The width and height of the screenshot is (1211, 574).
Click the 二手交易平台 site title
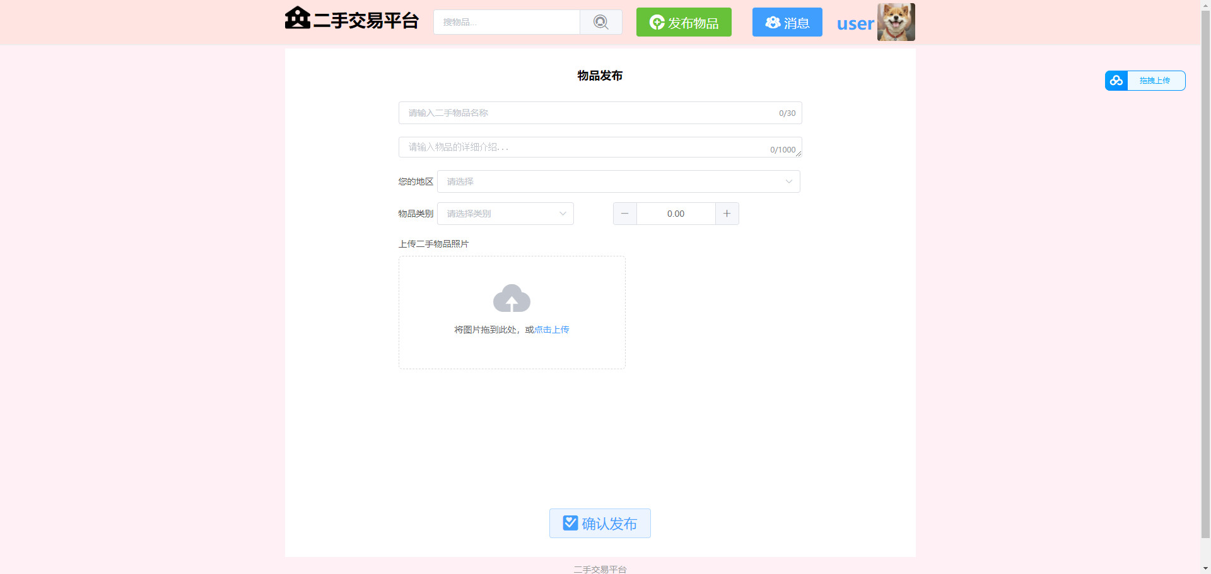tap(366, 21)
